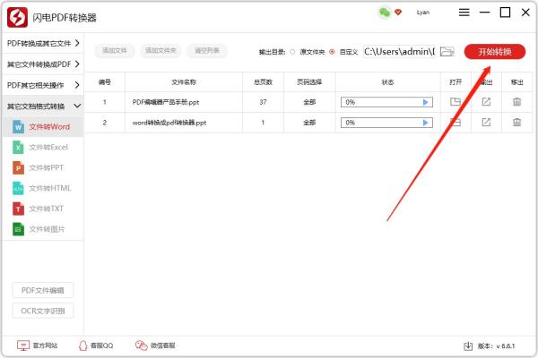Collapse 其它文档格式转换 section
This screenshot has height=358, width=538.
(42, 107)
